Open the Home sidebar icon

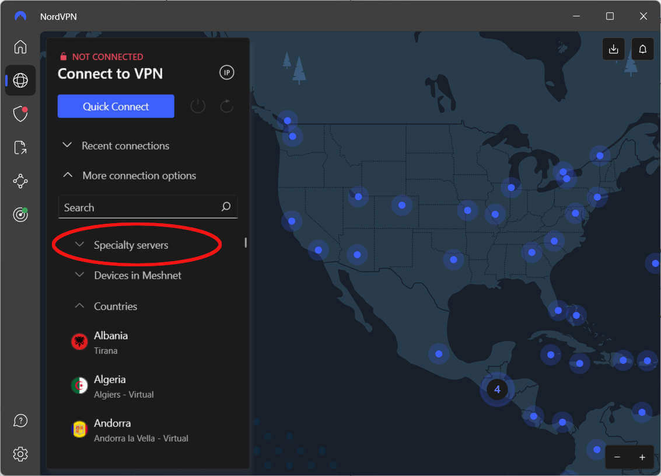point(20,47)
